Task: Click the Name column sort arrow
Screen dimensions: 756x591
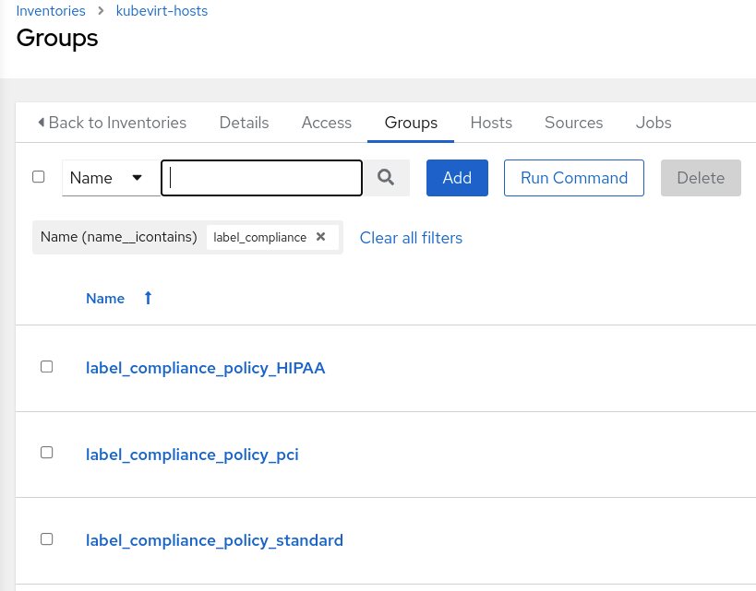Action: (x=148, y=298)
